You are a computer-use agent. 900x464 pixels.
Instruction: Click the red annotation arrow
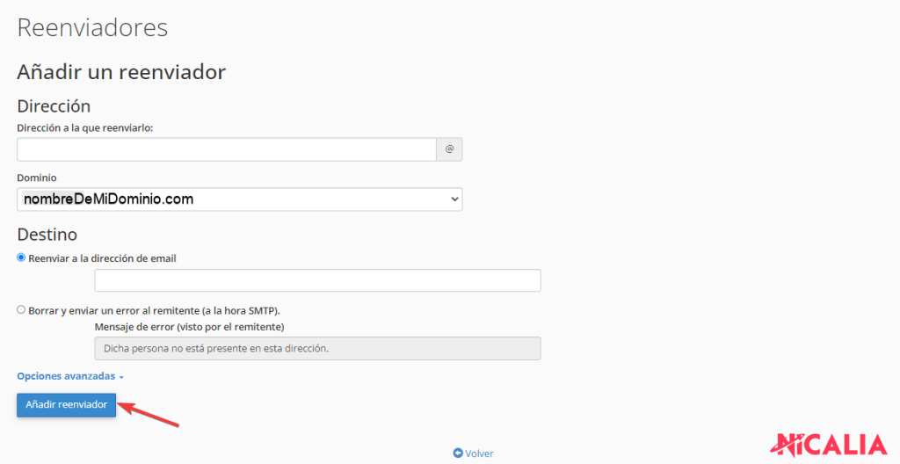[x=149, y=415]
